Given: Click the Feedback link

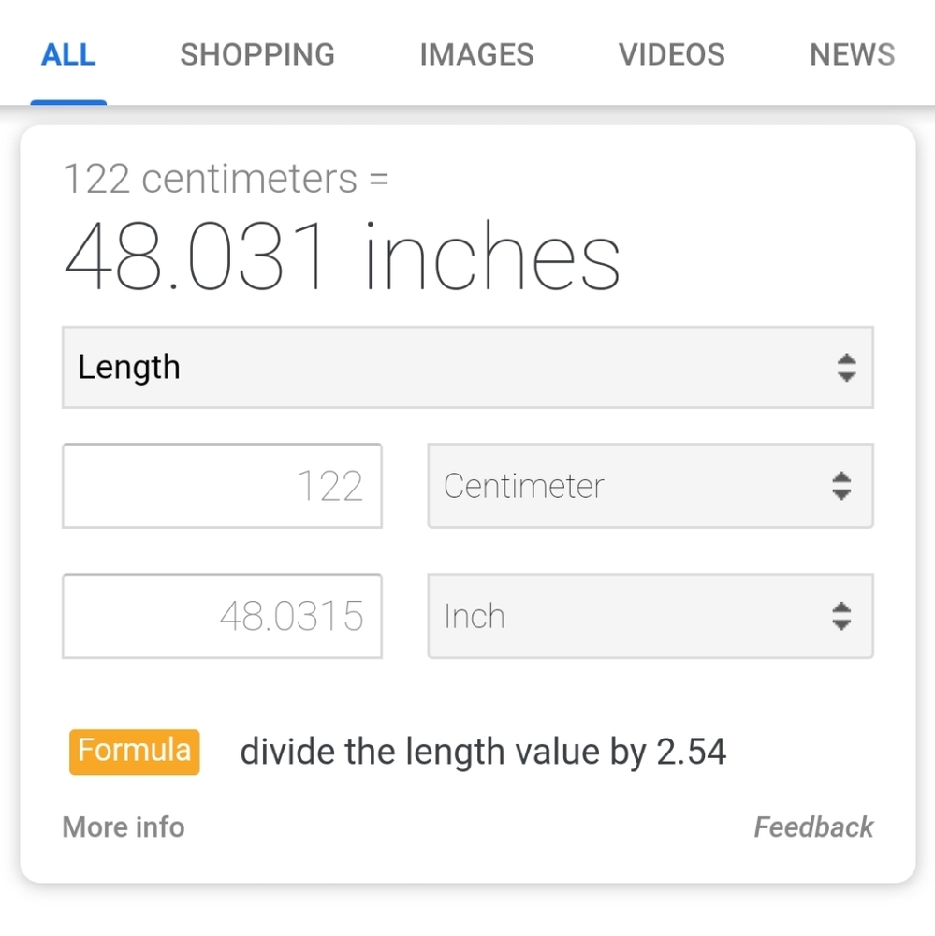Looking at the screenshot, I should point(813,827).
